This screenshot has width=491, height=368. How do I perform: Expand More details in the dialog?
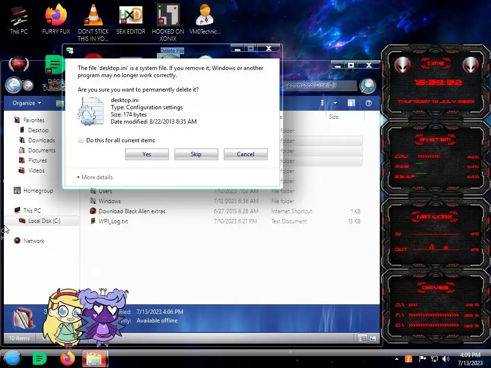pyautogui.click(x=95, y=177)
